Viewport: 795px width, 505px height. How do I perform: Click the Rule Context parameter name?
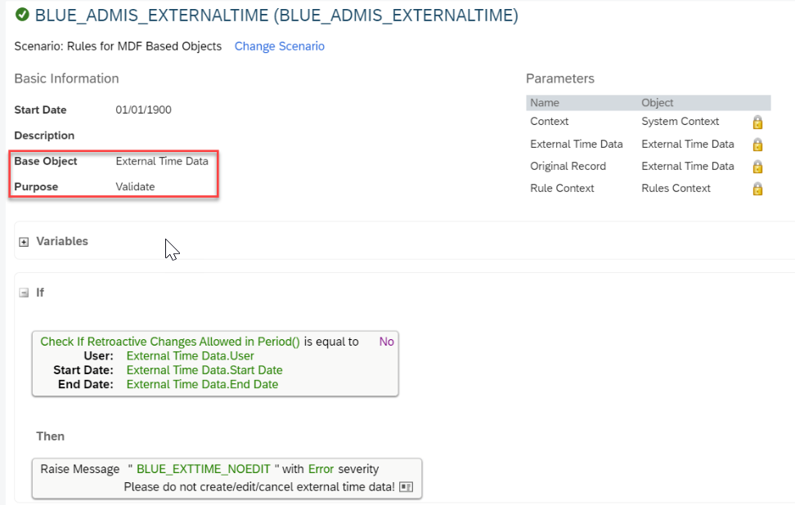click(562, 189)
